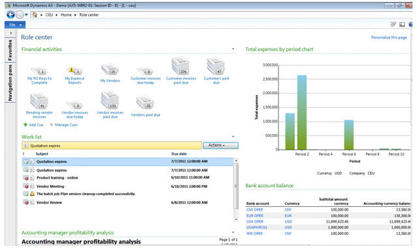The width and height of the screenshot is (419, 248).
Task: Click the help icon at far top right
Action: [411, 24]
